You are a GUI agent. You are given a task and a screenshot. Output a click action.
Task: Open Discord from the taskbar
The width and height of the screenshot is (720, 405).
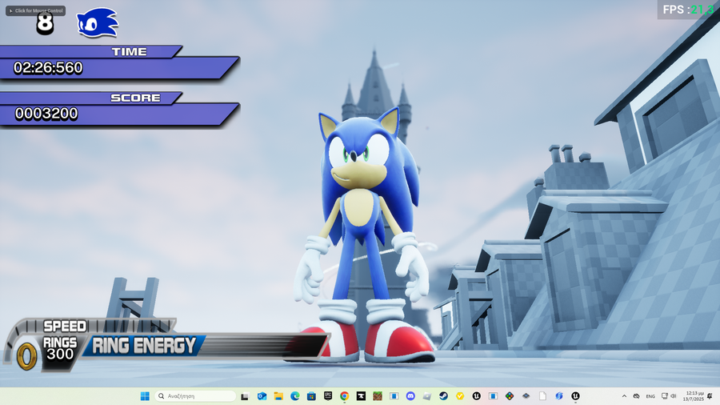pyautogui.click(x=410, y=396)
